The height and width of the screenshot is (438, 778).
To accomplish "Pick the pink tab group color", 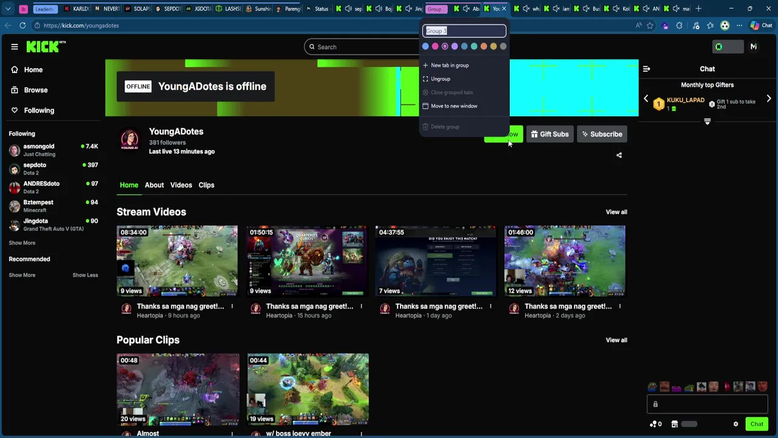I will click(435, 46).
